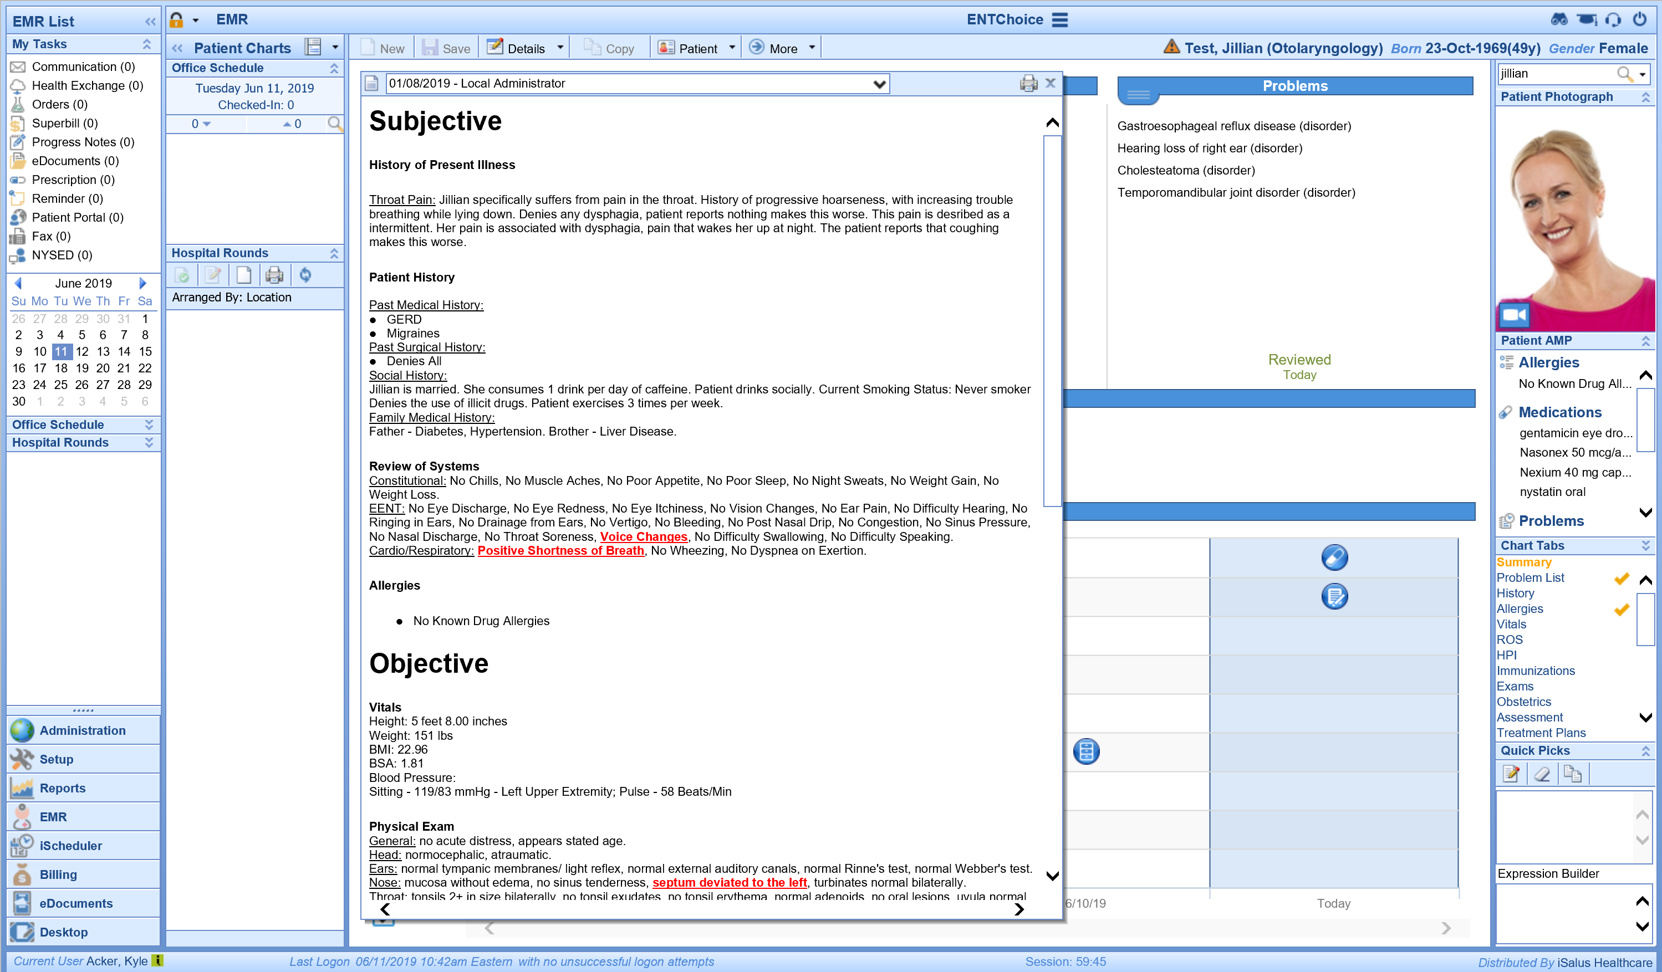The width and height of the screenshot is (1662, 972).
Task: Click the power logout icon
Action: click(1640, 19)
